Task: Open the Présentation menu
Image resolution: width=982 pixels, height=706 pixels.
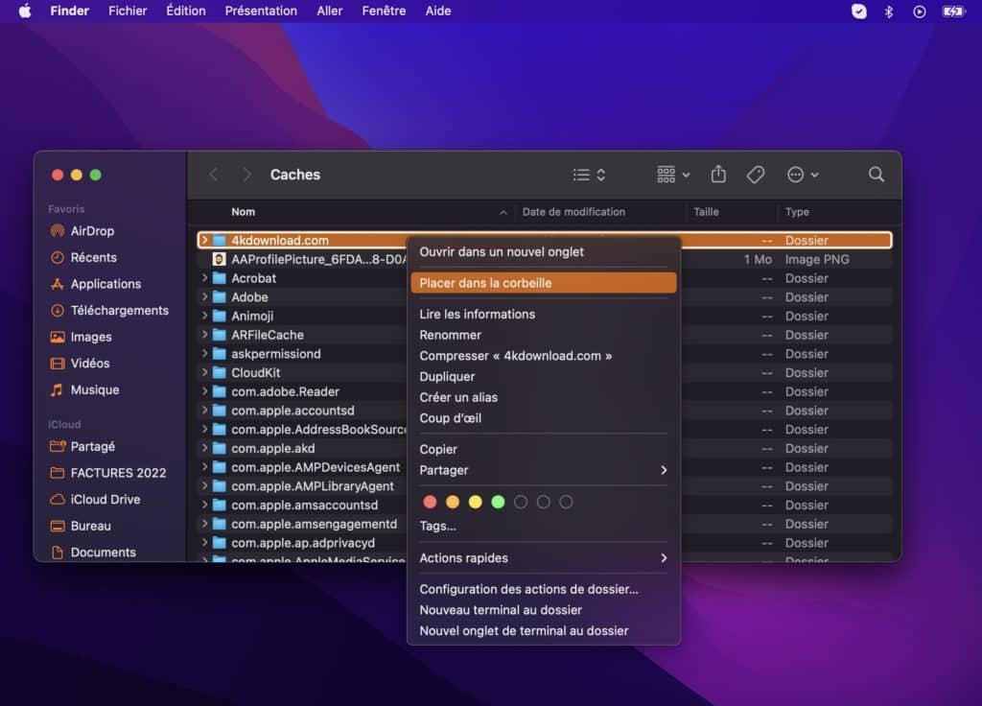Action: click(261, 11)
